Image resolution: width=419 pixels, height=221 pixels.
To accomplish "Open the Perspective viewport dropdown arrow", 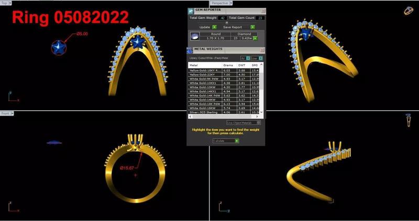I will (231, 3).
